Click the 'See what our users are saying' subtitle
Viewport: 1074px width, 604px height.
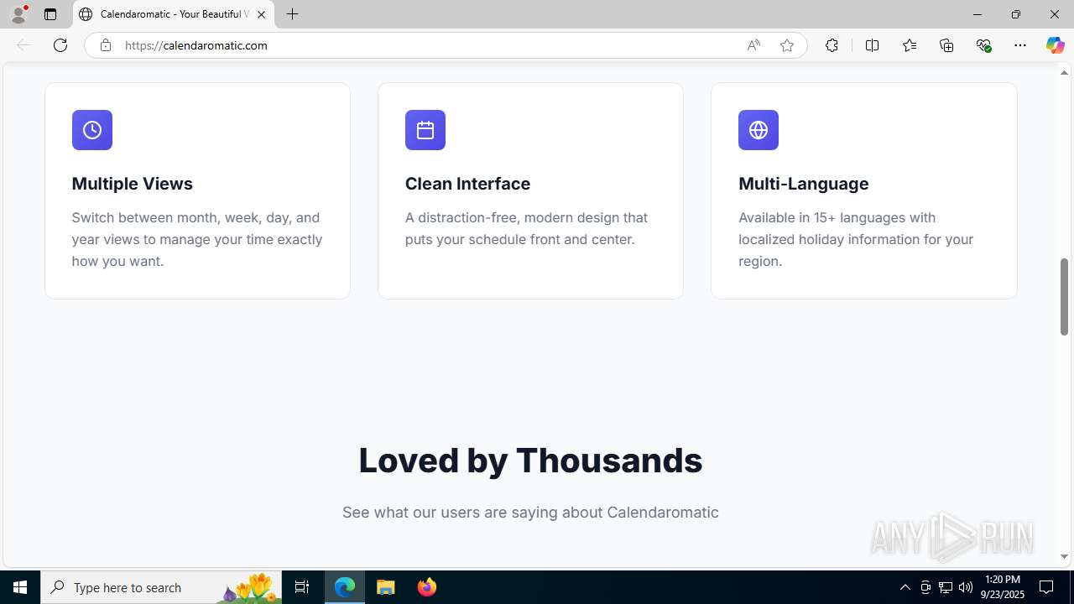[530, 513]
